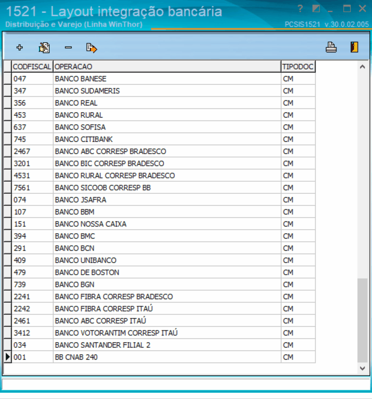The height and width of the screenshot is (399, 372).
Task: Select the BANCO SUDAMERIS row
Action: pyautogui.click(x=160, y=91)
